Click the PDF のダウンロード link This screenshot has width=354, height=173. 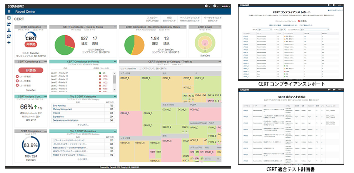point(335,10)
